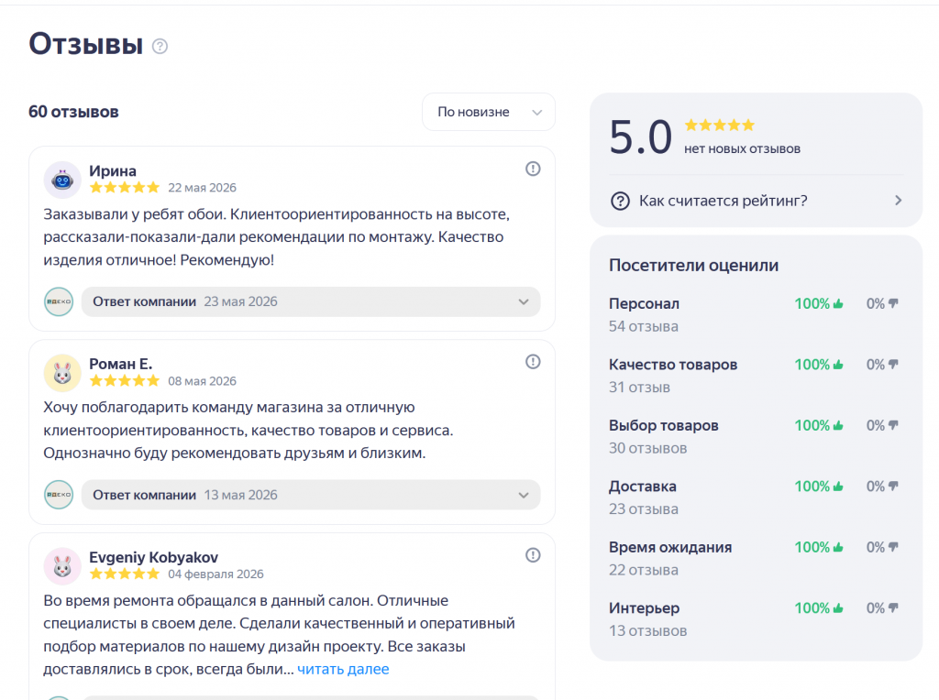Click the date 22 мая 2026
939x700 pixels.
click(x=203, y=188)
